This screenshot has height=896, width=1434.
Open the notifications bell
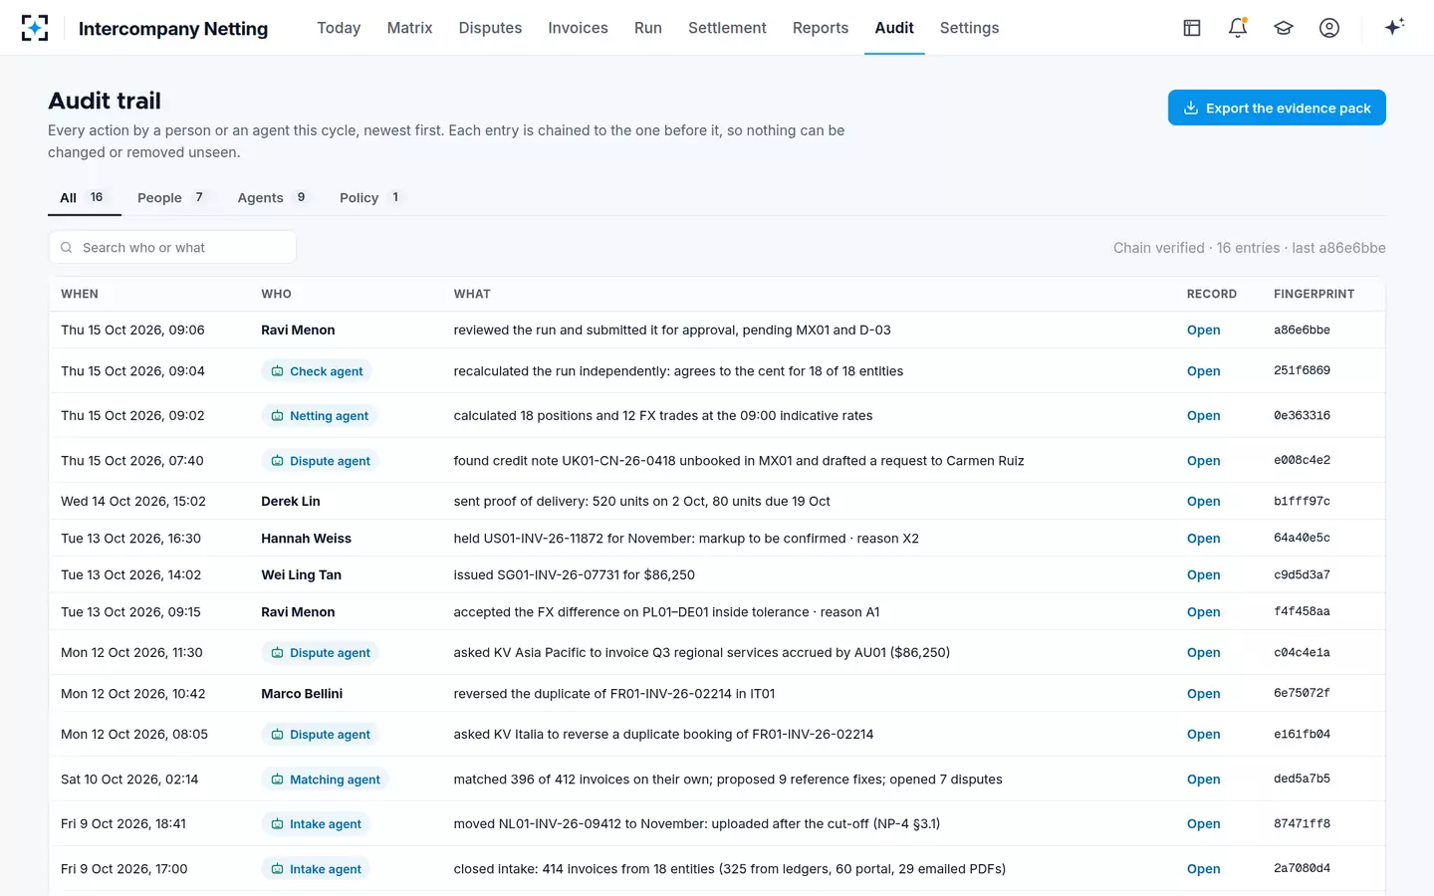coord(1238,28)
